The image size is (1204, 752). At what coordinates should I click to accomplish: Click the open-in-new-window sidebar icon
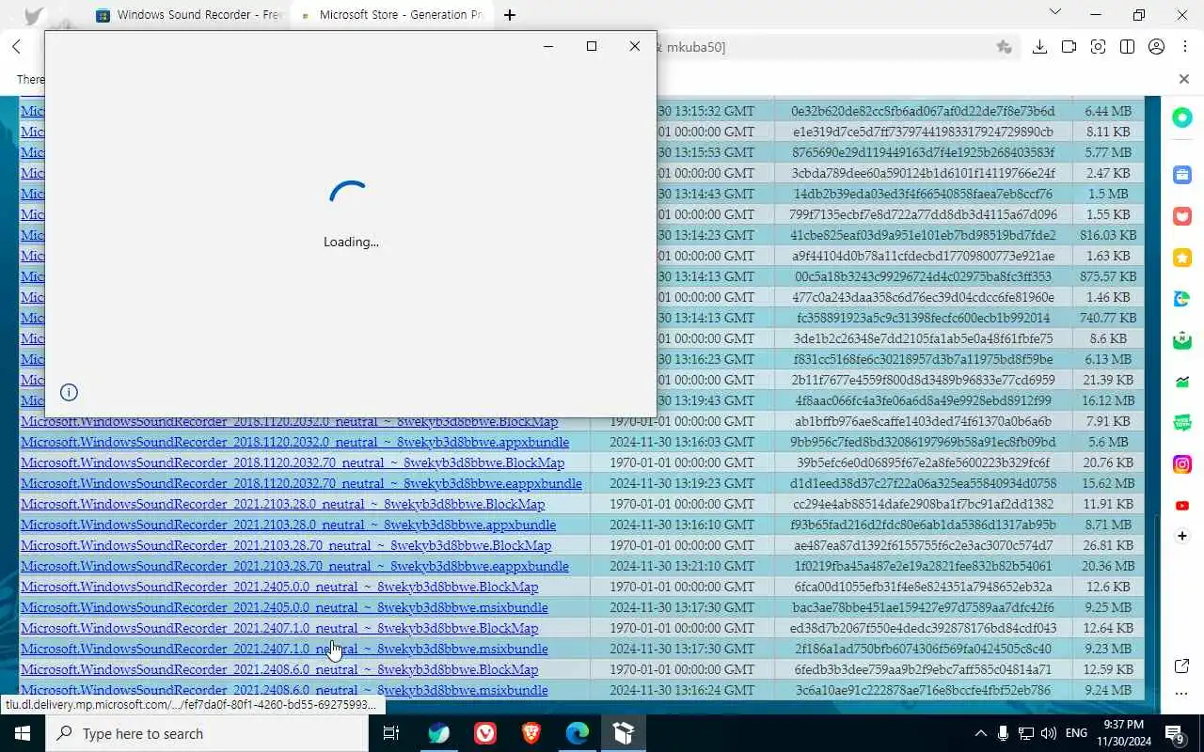coord(1182,666)
